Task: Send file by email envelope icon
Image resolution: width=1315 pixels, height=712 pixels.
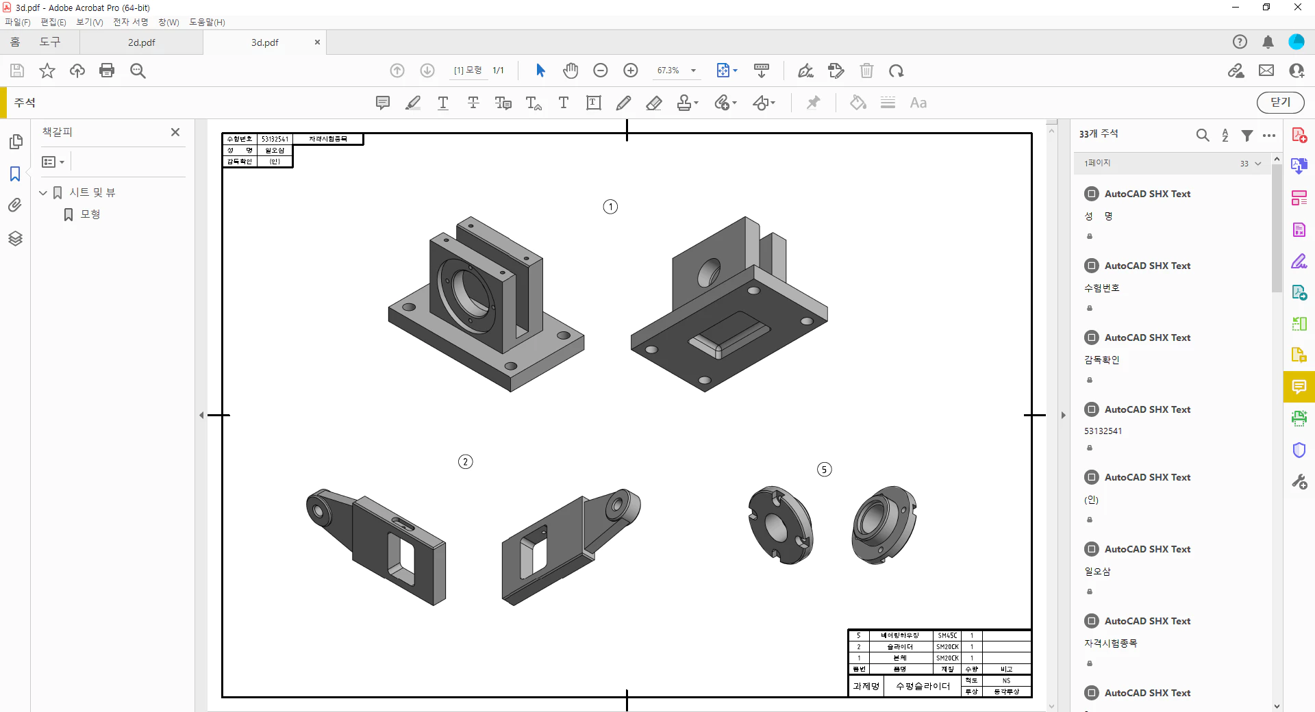Action: (1266, 71)
